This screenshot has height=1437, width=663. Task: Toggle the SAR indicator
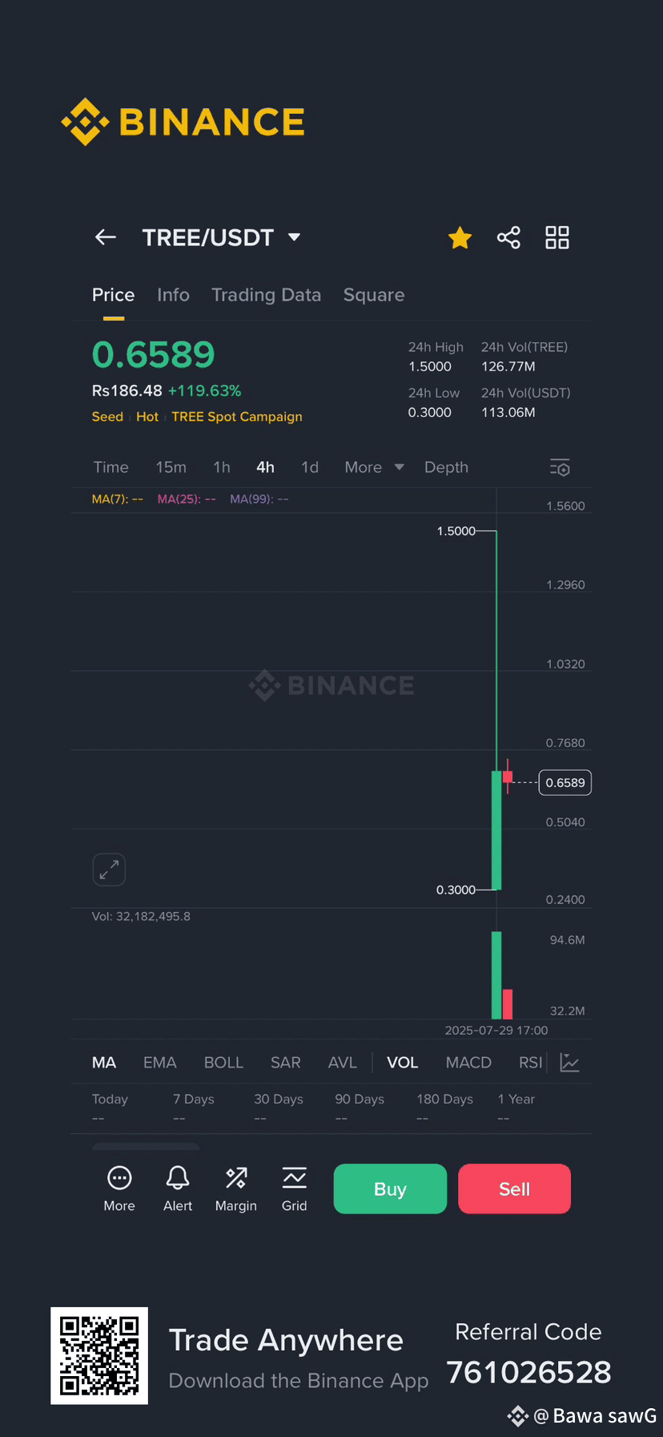tap(285, 1063)
